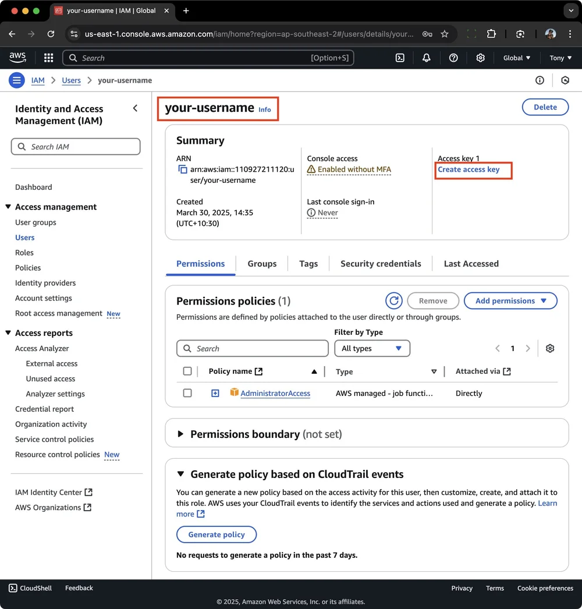Click the Users breadcrumb link
The width and height of the screenshot is (582, 609).
coord(72,80)
